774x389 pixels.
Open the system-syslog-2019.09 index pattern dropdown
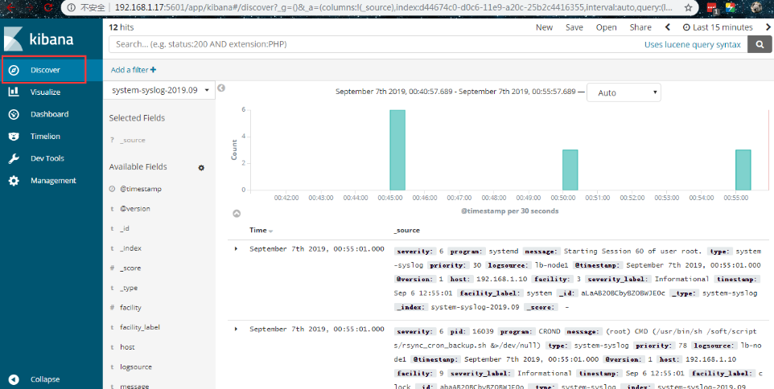coord(159,90)
